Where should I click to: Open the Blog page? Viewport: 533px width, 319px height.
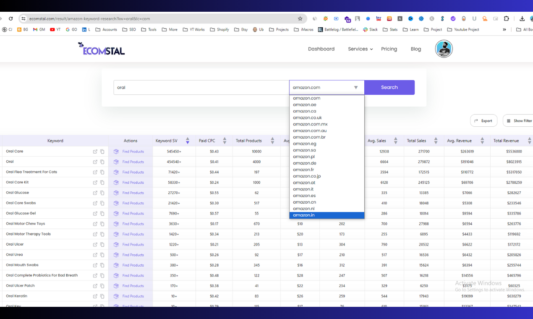(416, 49)
